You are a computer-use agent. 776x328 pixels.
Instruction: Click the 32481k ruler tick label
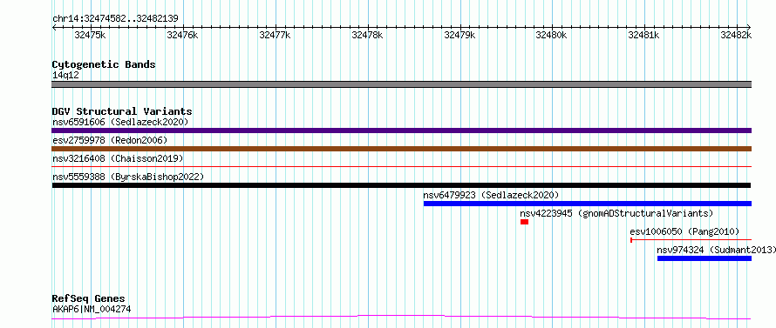(643, 35)
